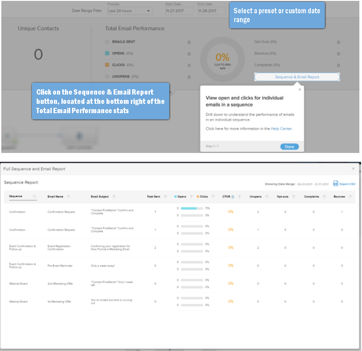Click the Start Date field 11-27-2017
Screen dimensions: 362x351
[x=179, y=11]
